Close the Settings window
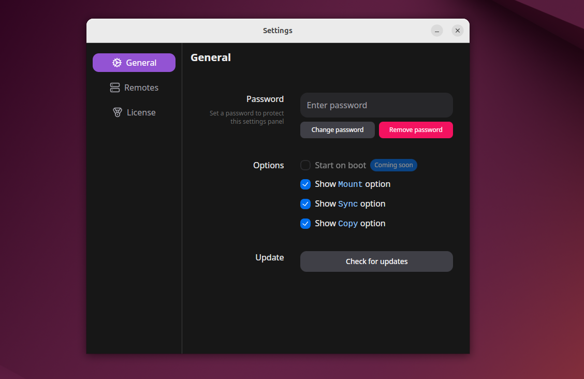The height and width of the screenshot is (379, 584). click(457, 31)
